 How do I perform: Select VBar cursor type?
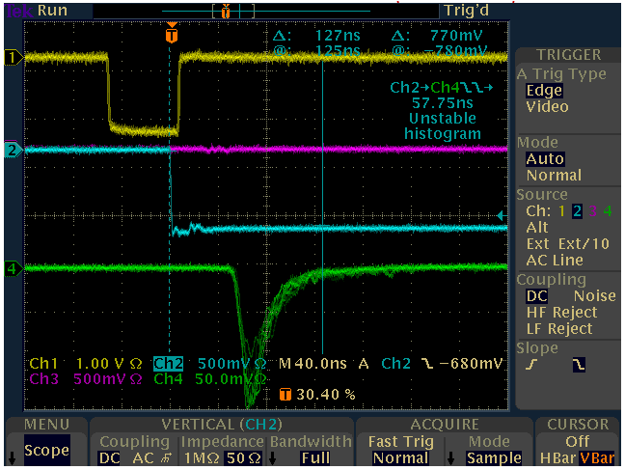tap(597, 458)
